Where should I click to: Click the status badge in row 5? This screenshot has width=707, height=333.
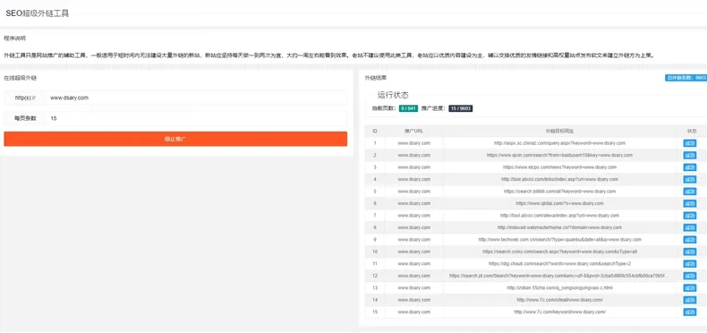(690, 192)
